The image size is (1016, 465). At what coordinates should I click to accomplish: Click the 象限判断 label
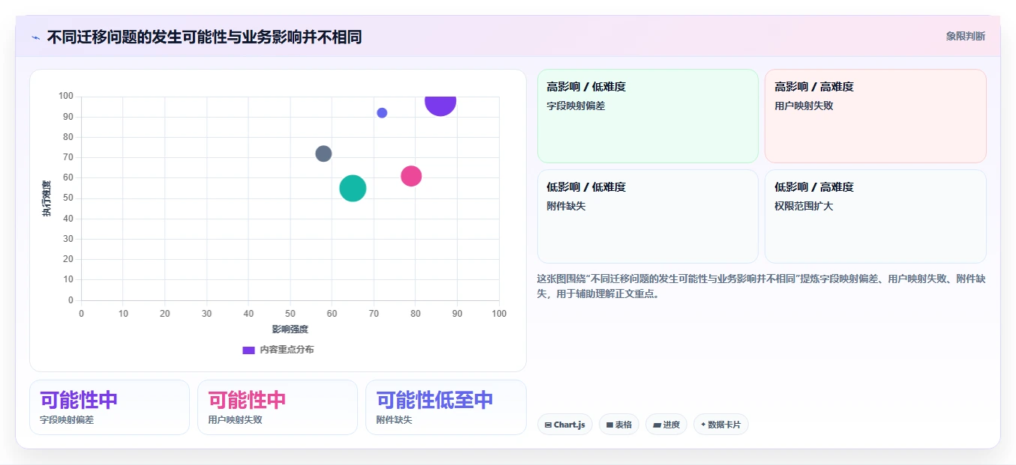(x=965, y=36)
